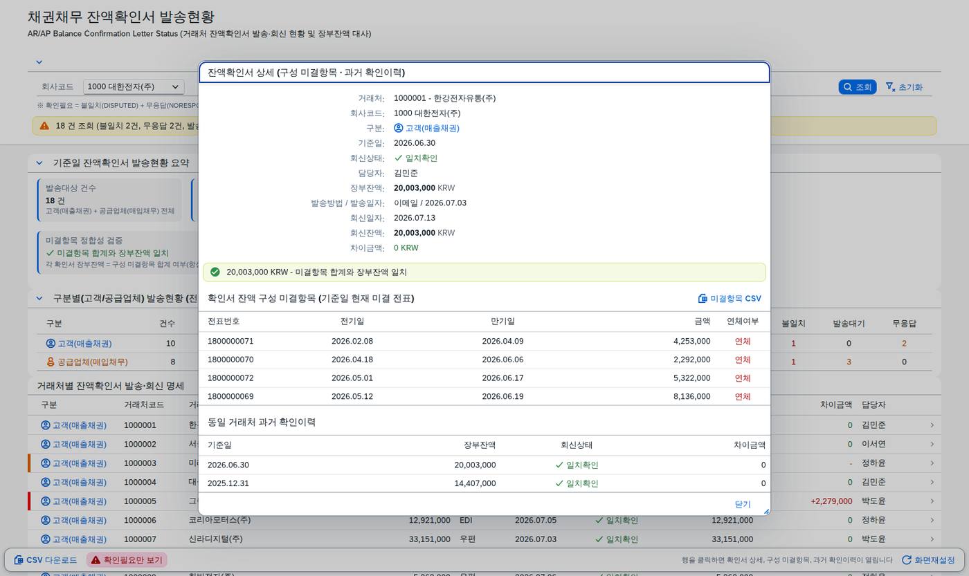The width and height of the screenshot is (969, 576).
Task: Click the 공급업체(매입채무) link in summary table
Action: (x=87, y=362)
